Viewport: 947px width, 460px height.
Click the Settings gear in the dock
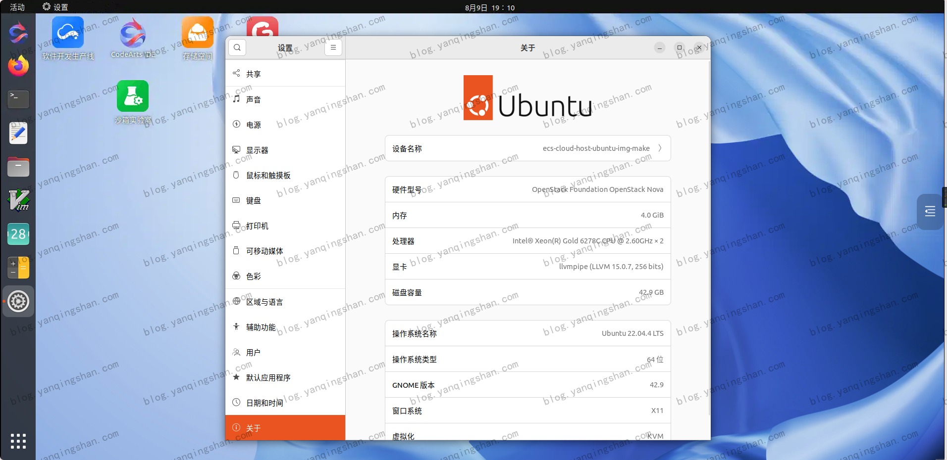(x=18, y=301)
